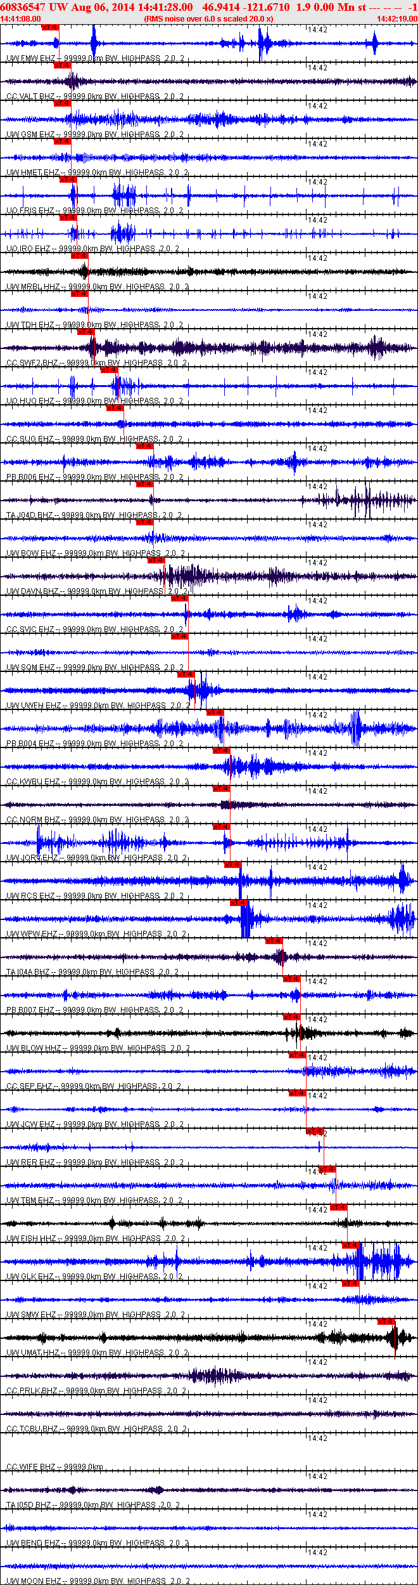Click the UW SQM EHZ station label

click(95, 668)
